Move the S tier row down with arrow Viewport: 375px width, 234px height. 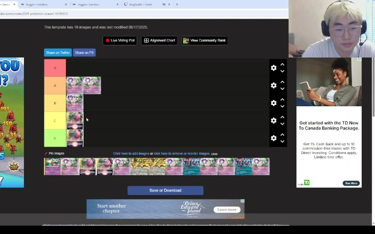282,71
